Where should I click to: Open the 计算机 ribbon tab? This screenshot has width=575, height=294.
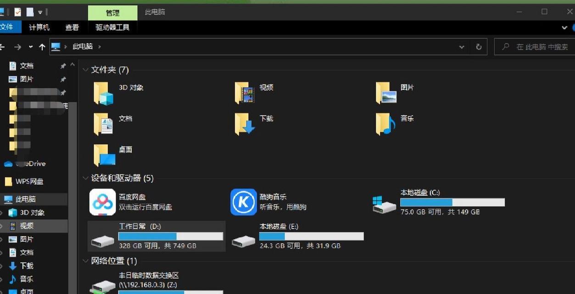(39, 28)
